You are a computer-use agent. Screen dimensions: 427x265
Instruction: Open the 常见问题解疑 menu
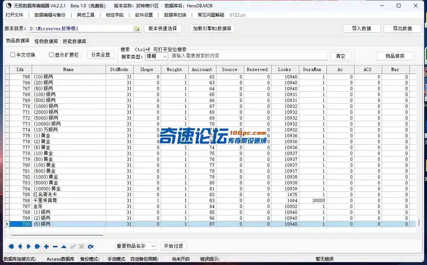pos(211,15)
